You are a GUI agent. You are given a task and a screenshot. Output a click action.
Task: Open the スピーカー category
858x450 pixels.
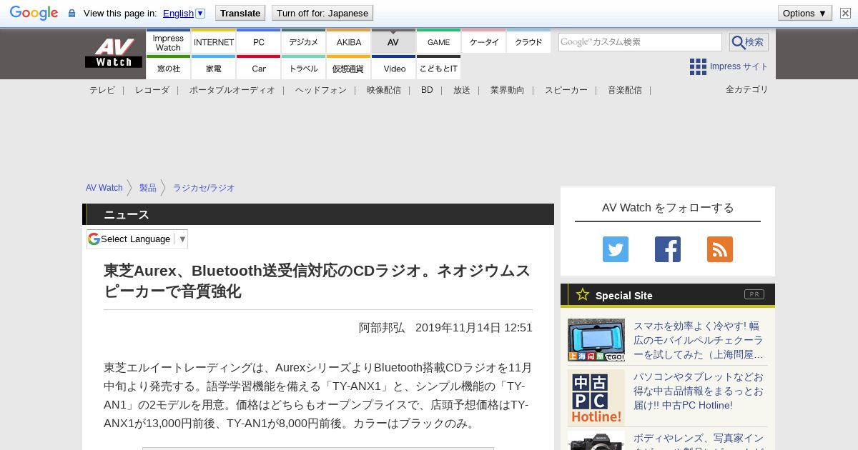566,90
